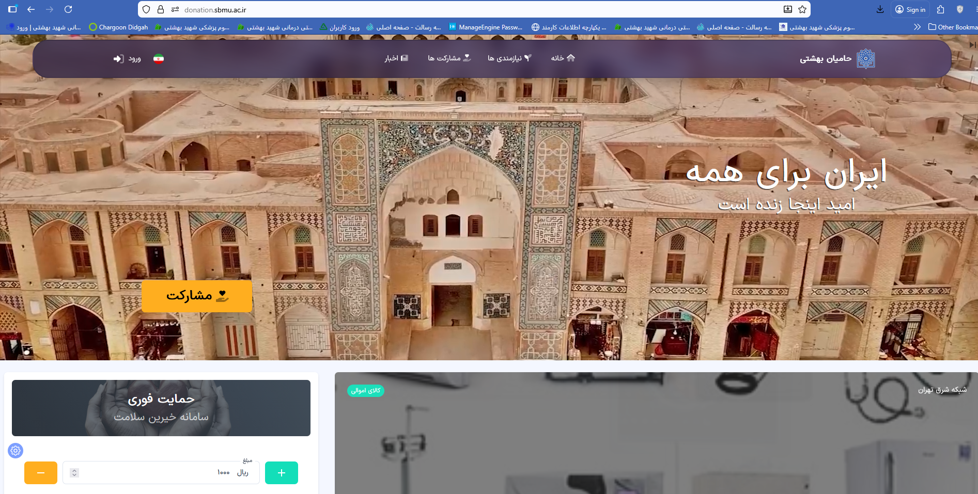Image resolution: width=978 pixels, height=494 pixels.
Task: Click the amount field spinner arrows
Action: point(74,473)
